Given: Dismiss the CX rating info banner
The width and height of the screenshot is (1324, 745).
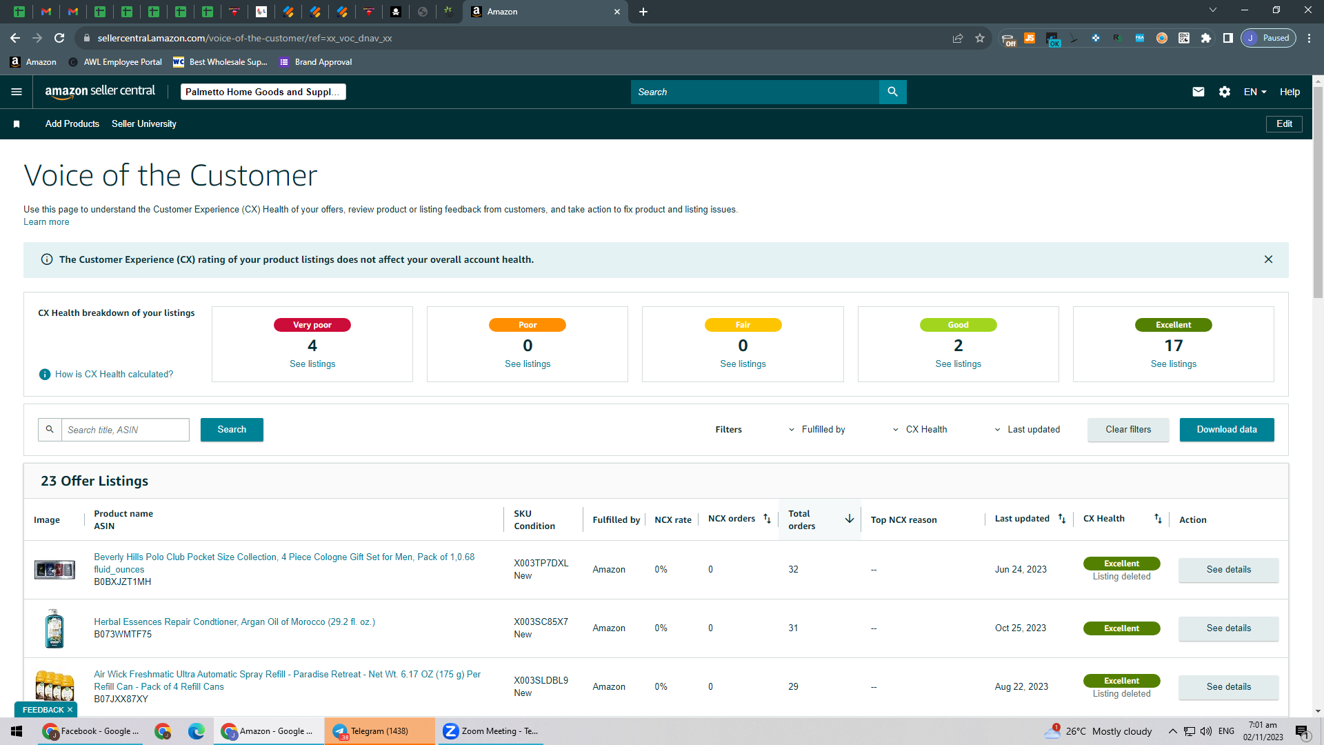Looking at the screenshot, I should pyautogui.click(x=1268, y=259).
